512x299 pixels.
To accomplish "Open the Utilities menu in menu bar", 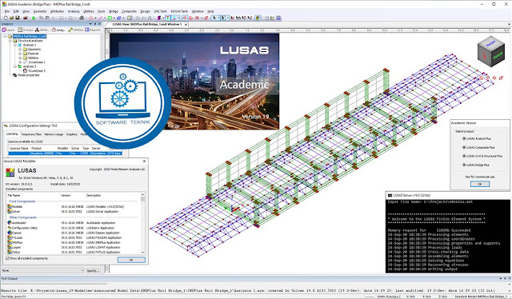I will point(88,11).
